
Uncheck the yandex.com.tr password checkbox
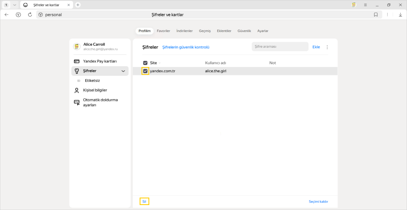[x=145, y=71]
